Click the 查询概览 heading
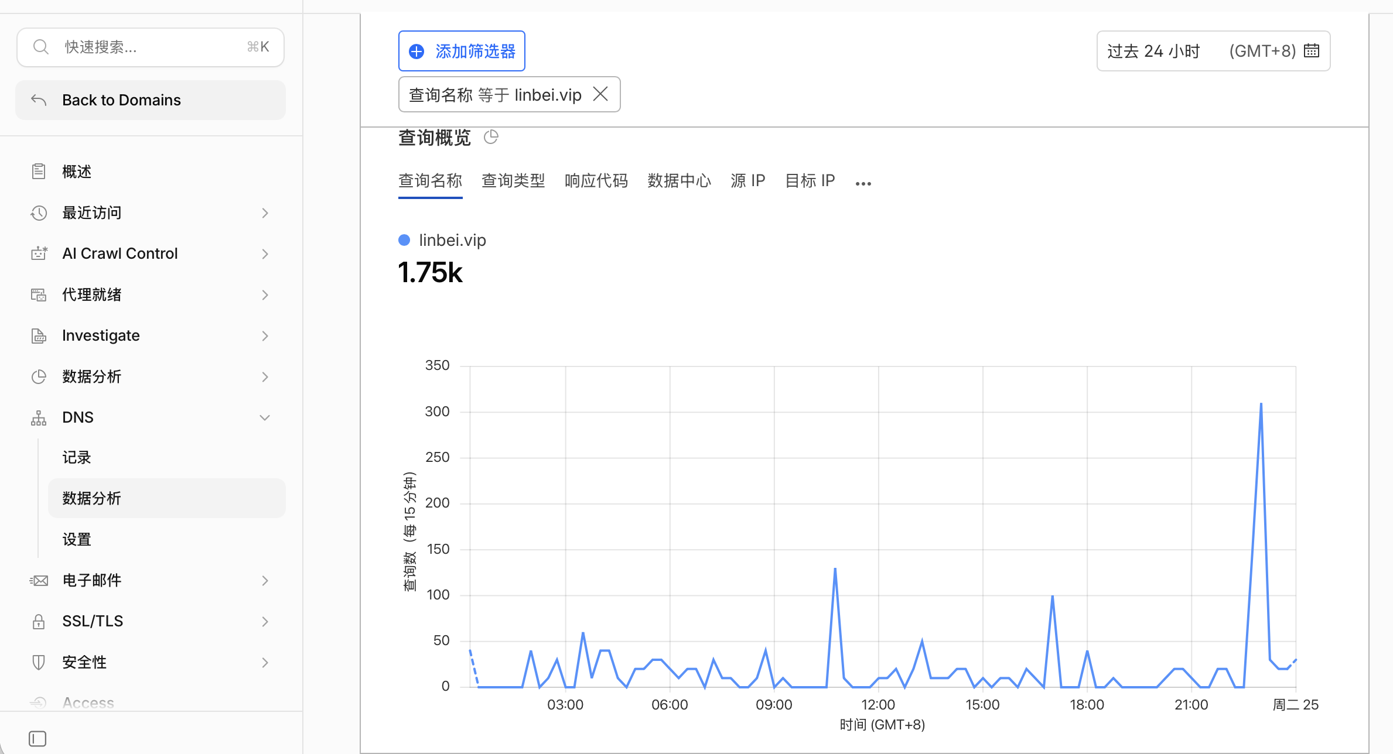1393x754 pixels. (435, 138)
